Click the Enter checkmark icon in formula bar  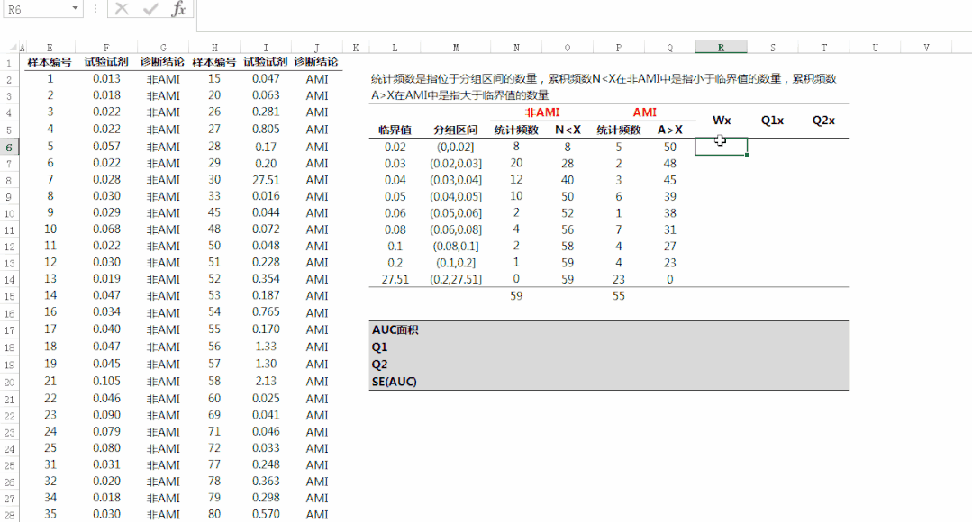pos(150,9)
